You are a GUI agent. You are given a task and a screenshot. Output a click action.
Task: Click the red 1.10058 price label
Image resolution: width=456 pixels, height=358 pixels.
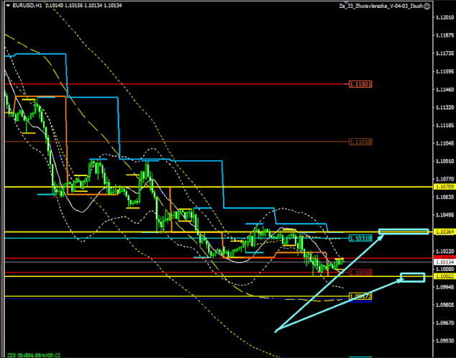tap(360, 272)
